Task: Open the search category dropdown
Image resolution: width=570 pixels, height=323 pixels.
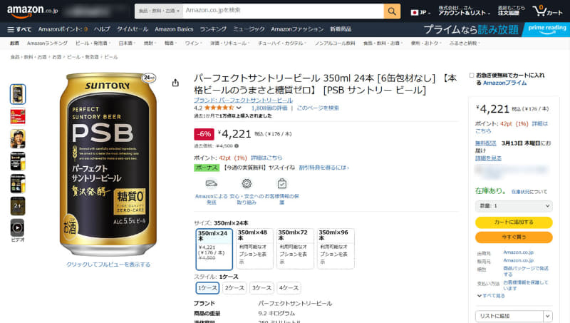Action: [x=157, y=11]
